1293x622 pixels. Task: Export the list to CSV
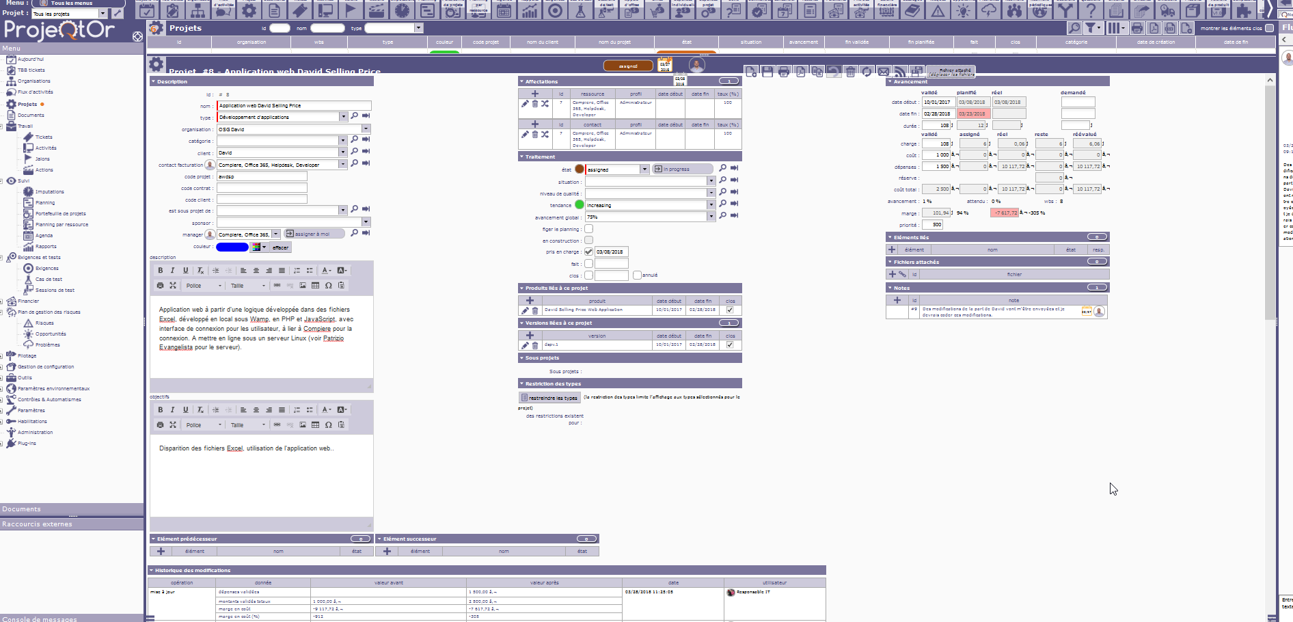[1170, 28]
